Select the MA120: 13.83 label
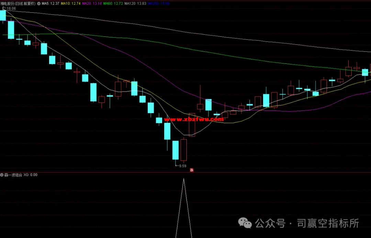This screenshot has height=238, width=371. pos(135,3)
